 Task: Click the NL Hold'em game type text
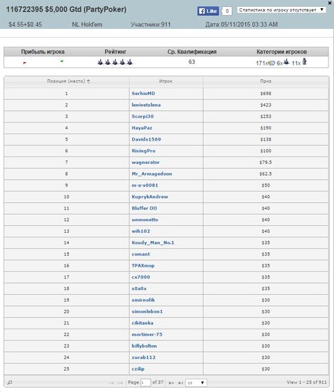87,25
